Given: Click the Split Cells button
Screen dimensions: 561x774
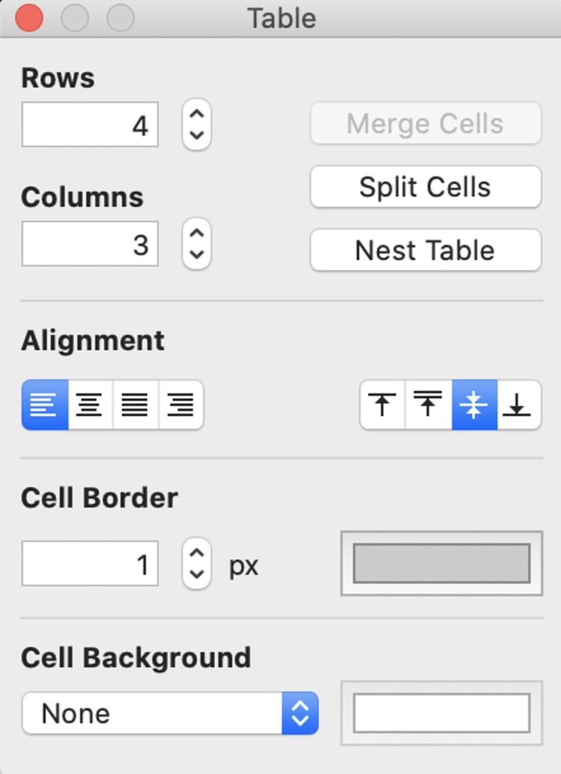Looking at the screenshot, I should tap(425, 187).
